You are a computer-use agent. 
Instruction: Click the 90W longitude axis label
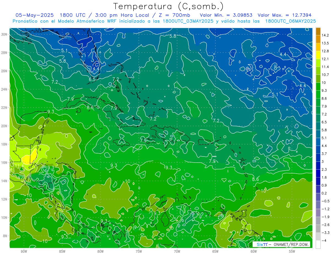(x=24, y=251)
